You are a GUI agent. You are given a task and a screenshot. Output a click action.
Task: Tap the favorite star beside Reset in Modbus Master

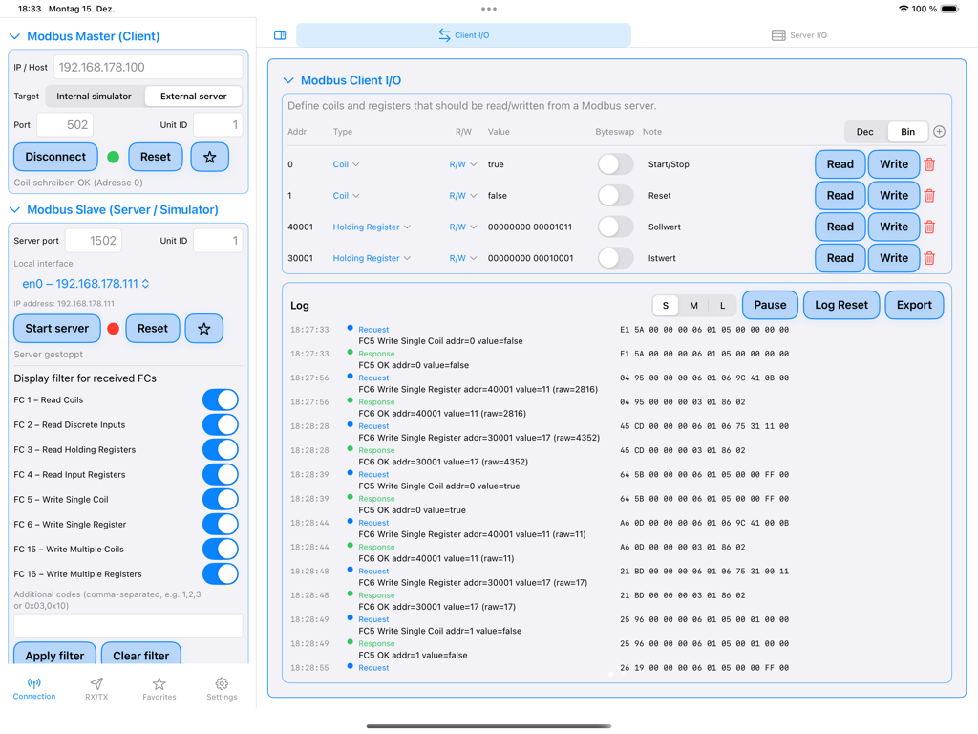[x=209, y=156]
